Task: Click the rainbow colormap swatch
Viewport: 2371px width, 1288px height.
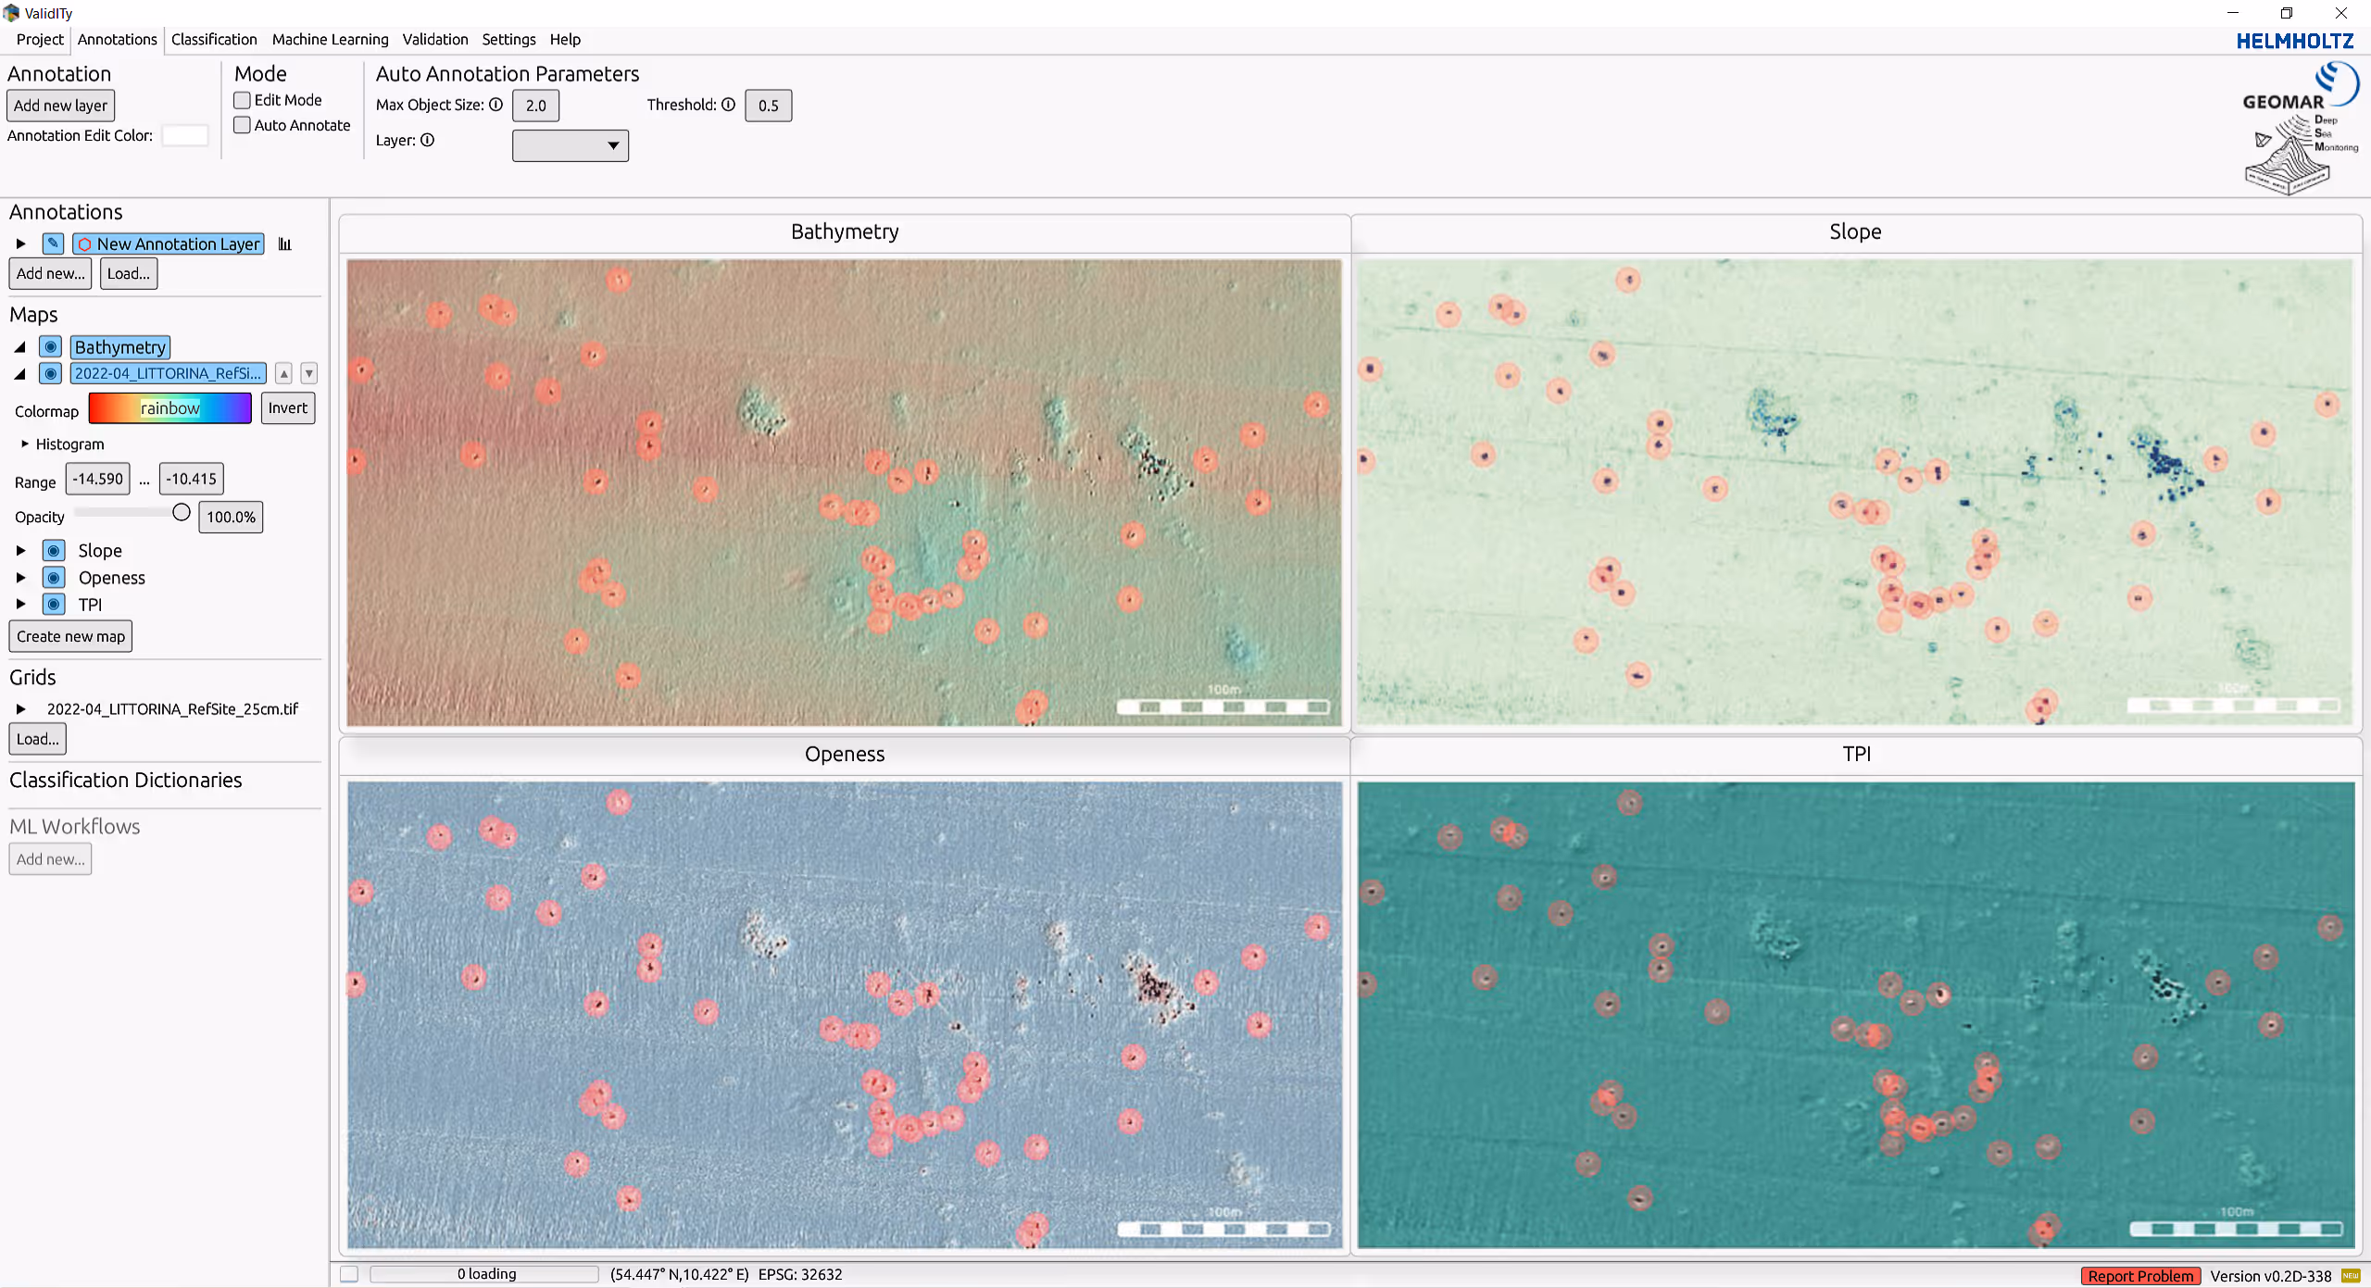Action: pos(169,408)
